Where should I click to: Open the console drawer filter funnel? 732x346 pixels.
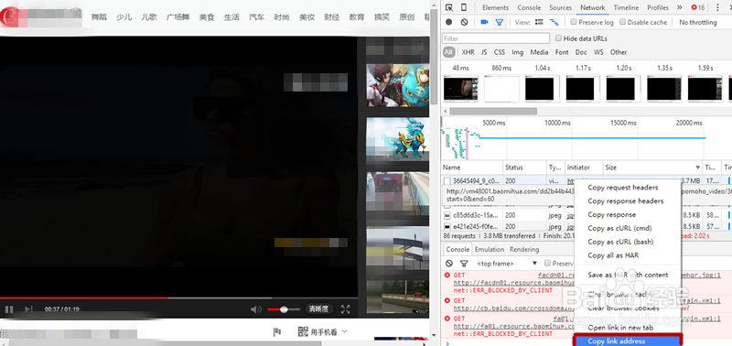pyautogui.click(x=464, y=264)
